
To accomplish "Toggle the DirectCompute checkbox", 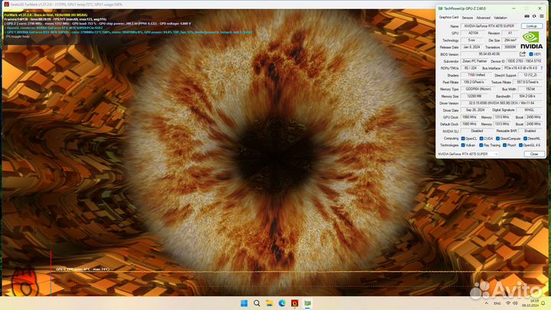I will (x=497, y=139).
